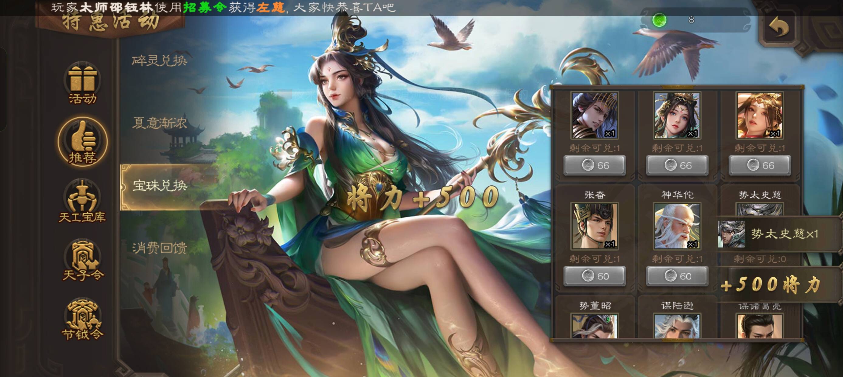This screenshot has width=843, height=377.
Task: Open the 天工宝库 sidebar icon
Action: (82, 201)
